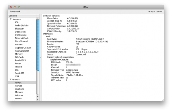Screen dimensions: 172x112
Task: Collapse the Network section triangle
Action: coord(11,79)
